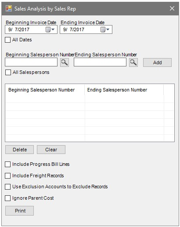
Task: Close the Sales Analysis by Sales Rep window
Action: [172, 8]
